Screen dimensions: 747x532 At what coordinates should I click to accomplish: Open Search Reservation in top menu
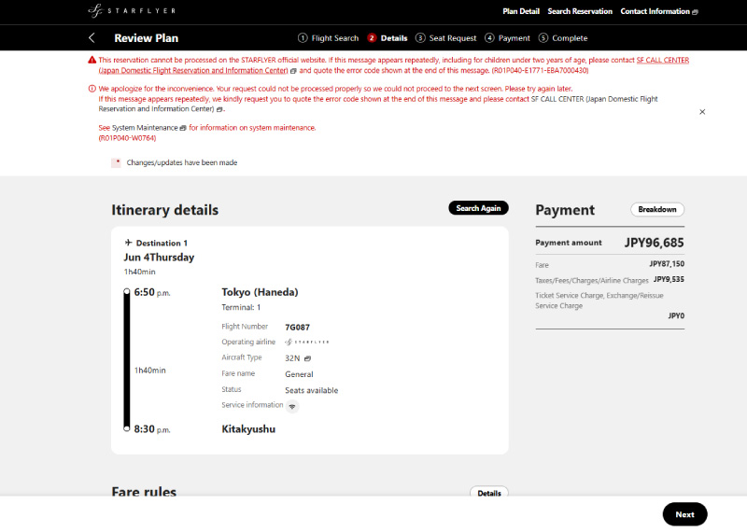click(x=580, y=11)
